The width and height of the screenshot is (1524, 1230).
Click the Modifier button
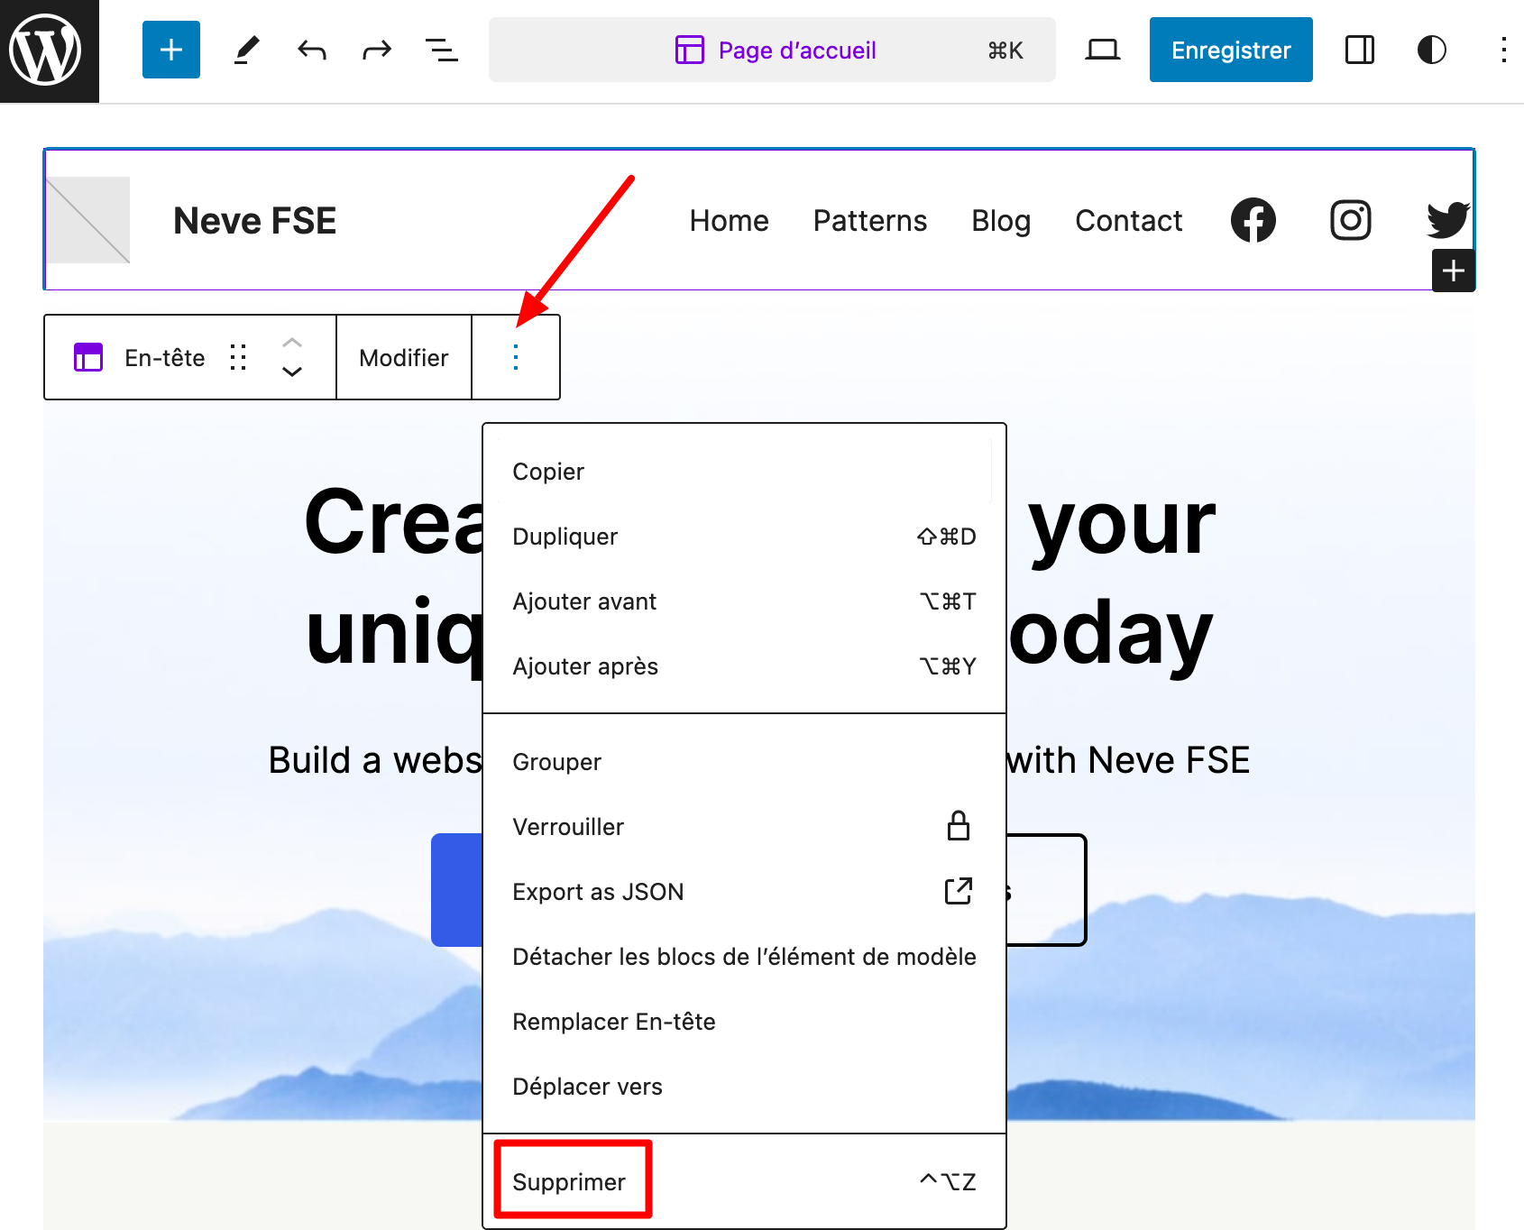click(403, 358)
